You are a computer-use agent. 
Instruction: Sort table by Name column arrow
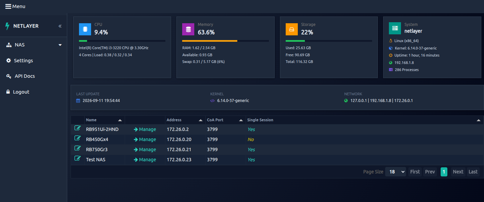point(120,120)
